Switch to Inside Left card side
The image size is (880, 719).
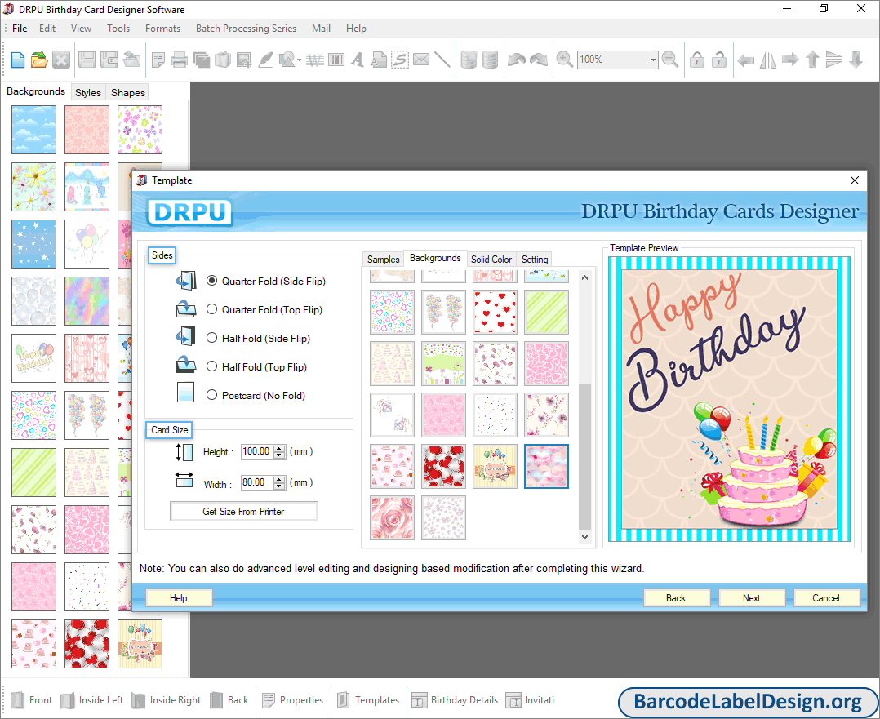(x=91, y=700)
